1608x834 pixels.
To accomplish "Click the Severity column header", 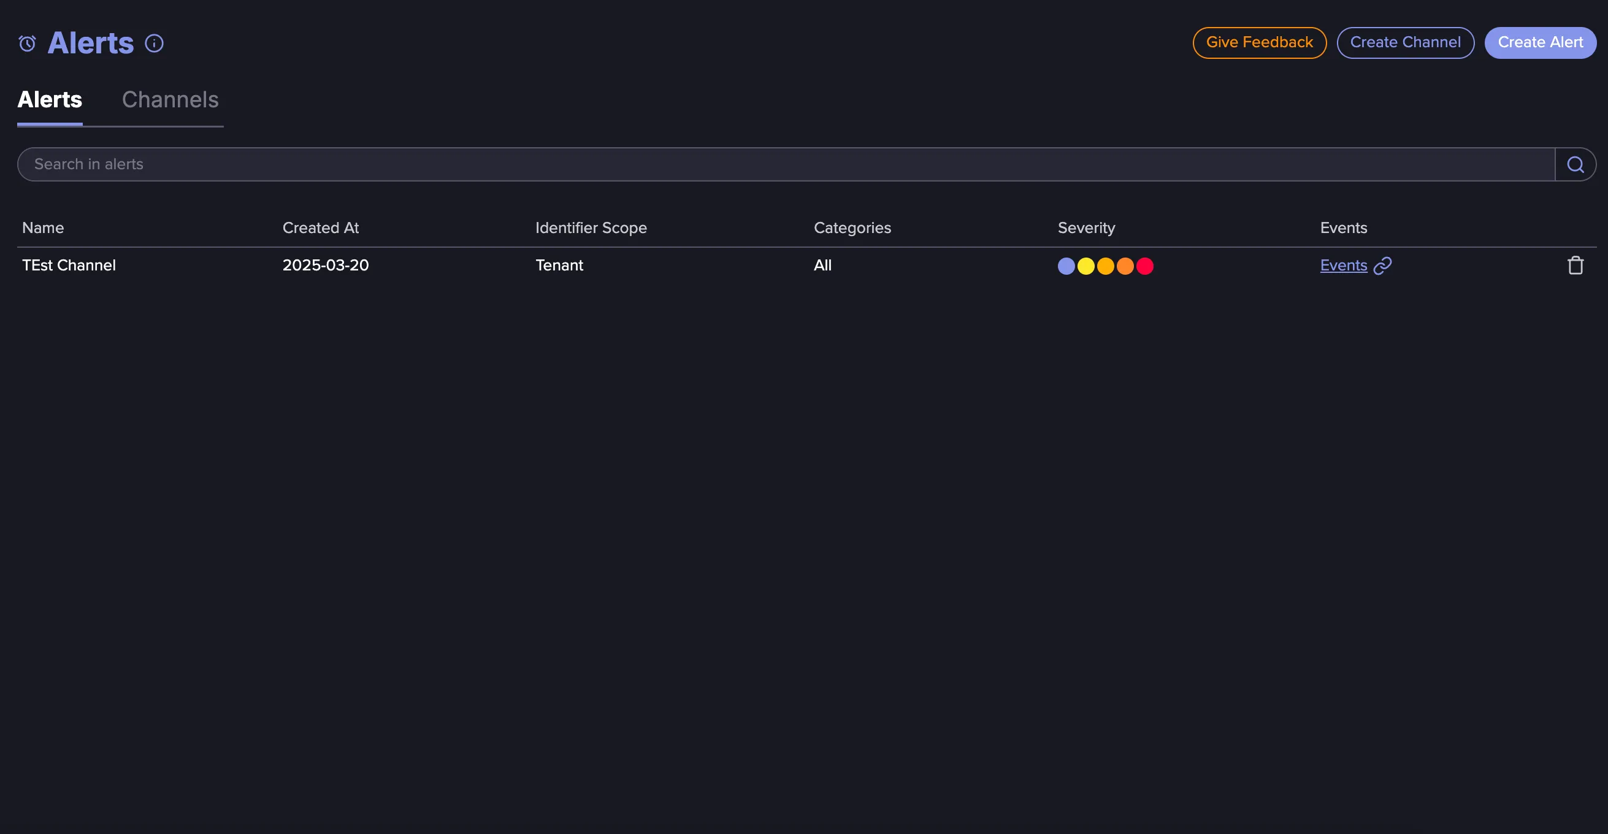I will [1086, 228].
